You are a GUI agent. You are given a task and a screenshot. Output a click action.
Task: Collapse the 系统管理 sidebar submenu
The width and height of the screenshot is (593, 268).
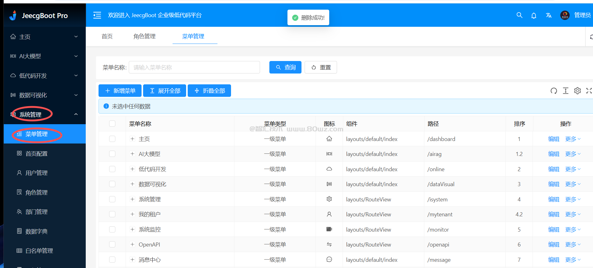[45, 115]
